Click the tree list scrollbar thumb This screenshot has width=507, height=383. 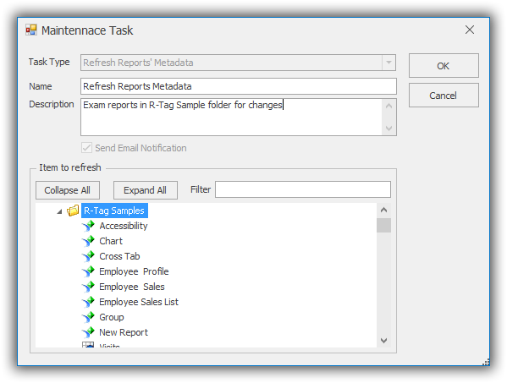point(383,226)
